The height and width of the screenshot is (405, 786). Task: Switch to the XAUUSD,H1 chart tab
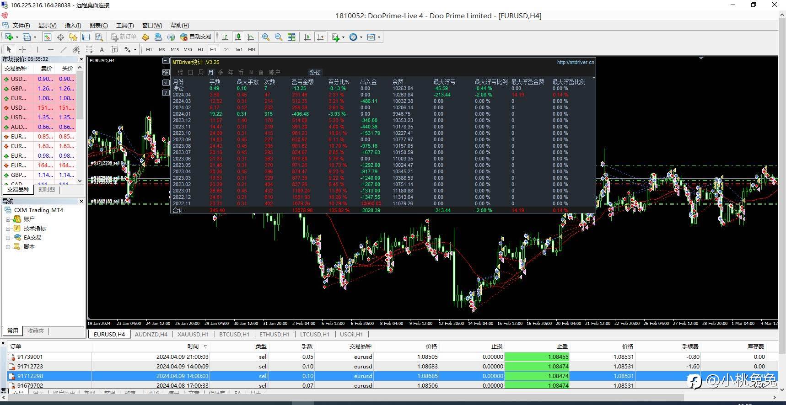193,334
